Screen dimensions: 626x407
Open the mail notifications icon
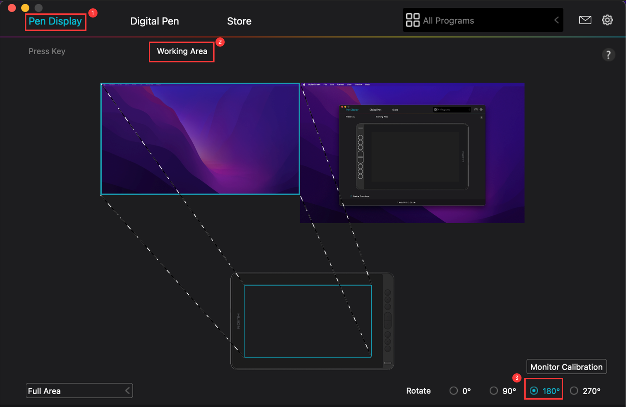click(x=585, y=20)
